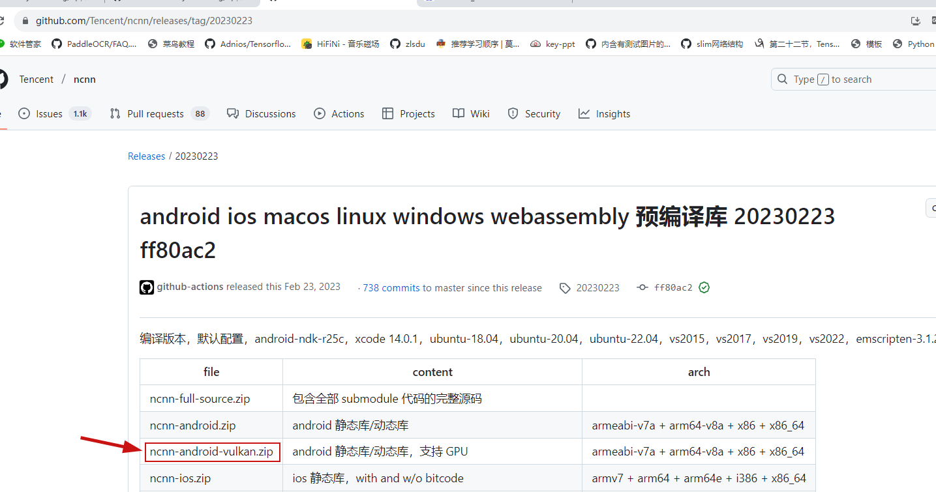Select 'armv7 + arm64 + arm64e' arch cell
The height and width of the screenshot is (492, 936).
(x=699, y=478)
